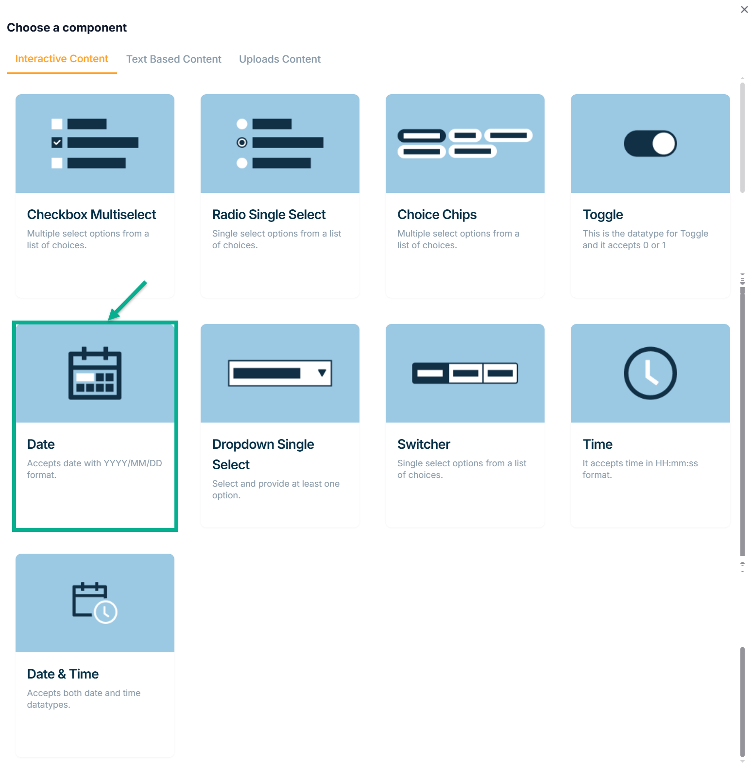Click the Checkbox Multiselect title
Viewport: 752px width, 781px height.
point(91,215)
